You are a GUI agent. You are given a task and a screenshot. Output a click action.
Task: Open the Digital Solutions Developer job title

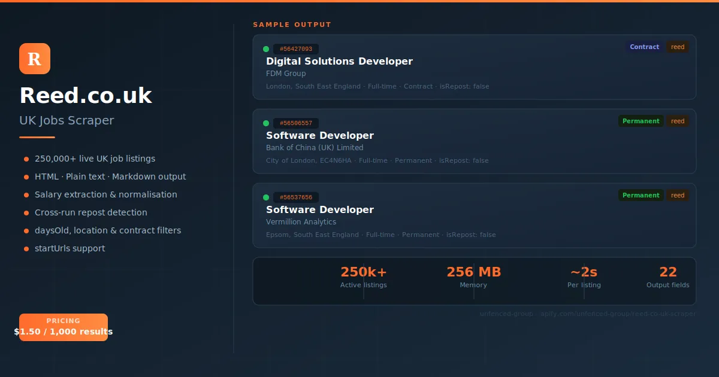pyautogui.click(x=339, y=61)
